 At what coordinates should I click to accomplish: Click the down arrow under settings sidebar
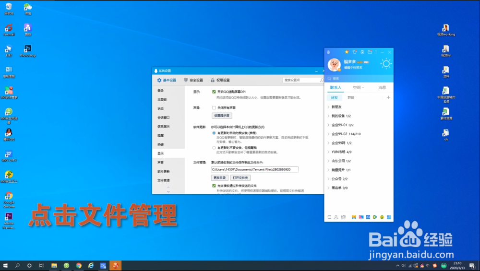(168, 191)
